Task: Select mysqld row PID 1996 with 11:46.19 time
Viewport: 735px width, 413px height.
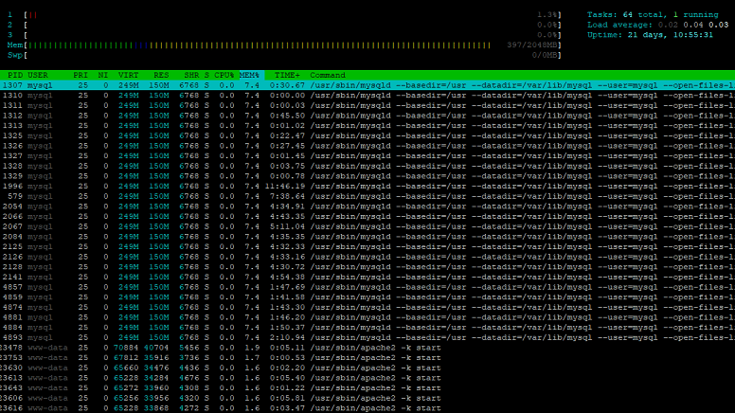Action: point(367,186)
